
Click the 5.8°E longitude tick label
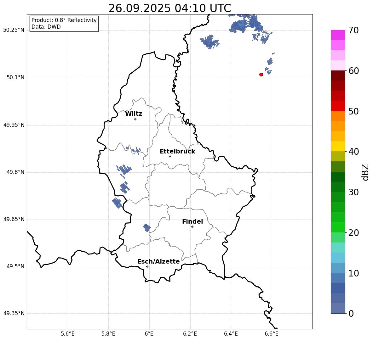[108, 334]
